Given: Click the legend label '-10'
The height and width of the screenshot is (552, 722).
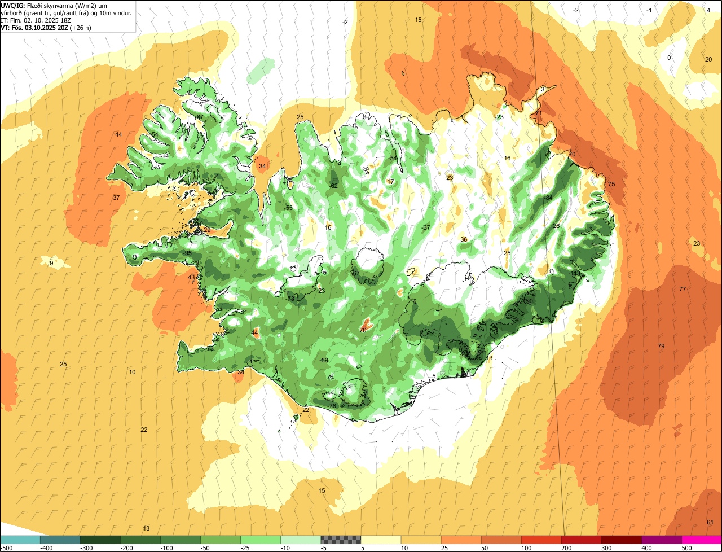Looking at the screenshot, I should pos(285,548).
